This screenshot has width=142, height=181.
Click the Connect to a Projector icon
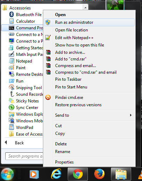(12, 41)
